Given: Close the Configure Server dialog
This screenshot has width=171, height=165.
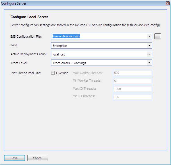Looking at the screenshot, I should click(x=168, y=3).
